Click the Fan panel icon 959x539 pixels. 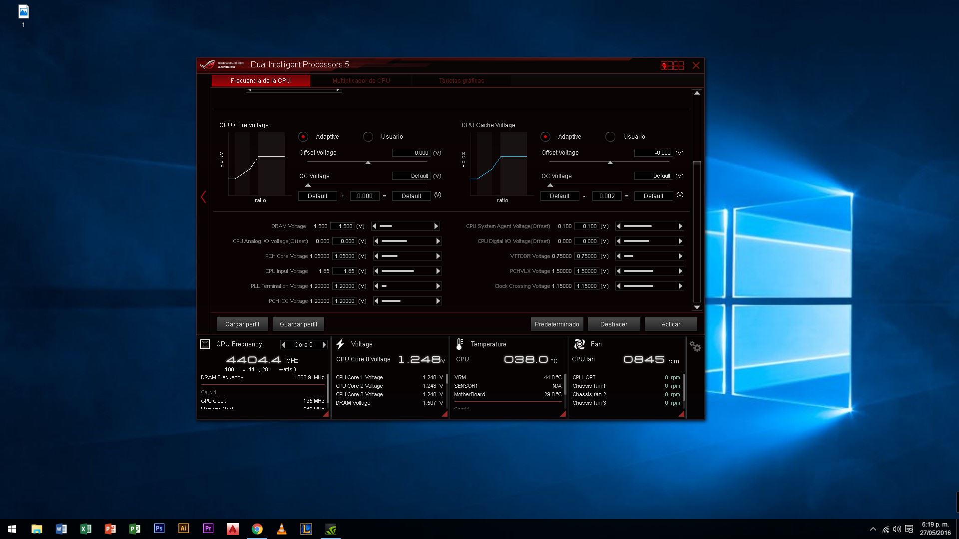pos(579,344)
